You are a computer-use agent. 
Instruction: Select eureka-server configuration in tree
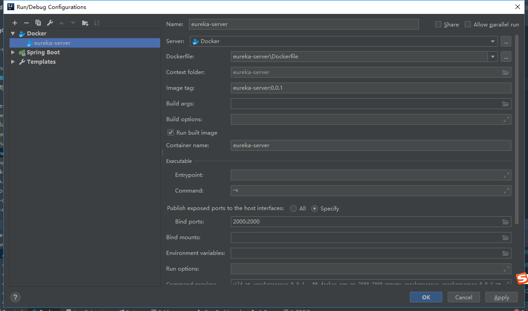click(x=85, y=43)
